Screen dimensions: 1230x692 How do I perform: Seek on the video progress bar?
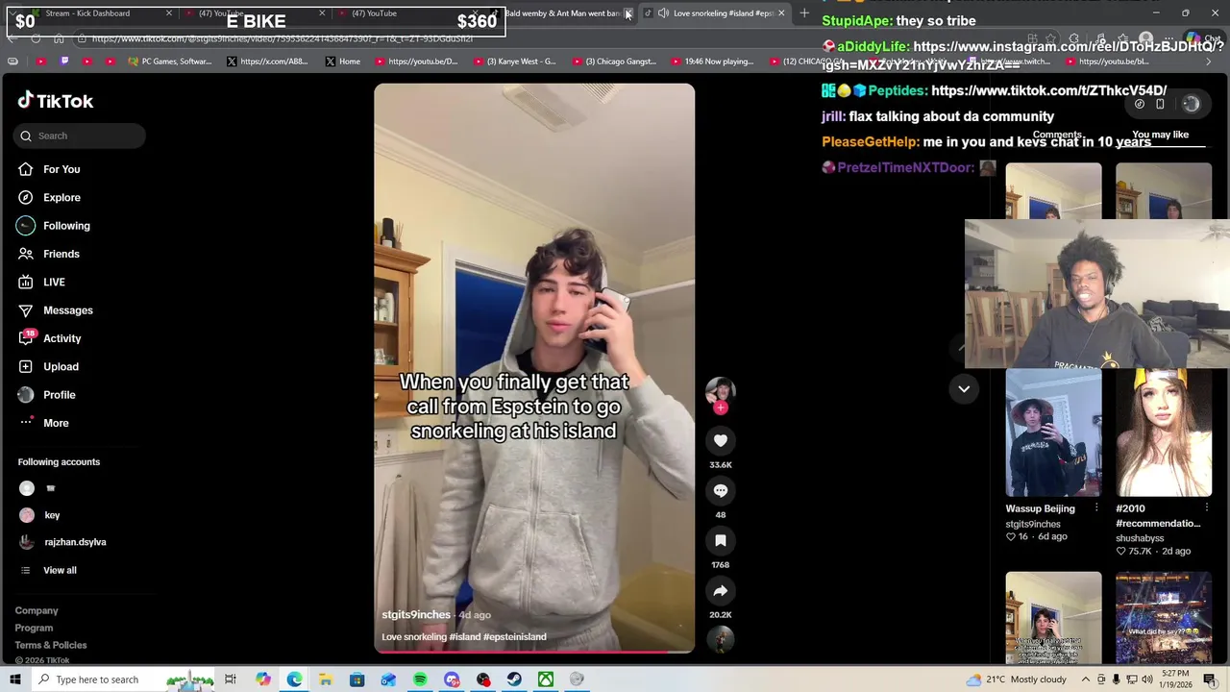point(534,653)
